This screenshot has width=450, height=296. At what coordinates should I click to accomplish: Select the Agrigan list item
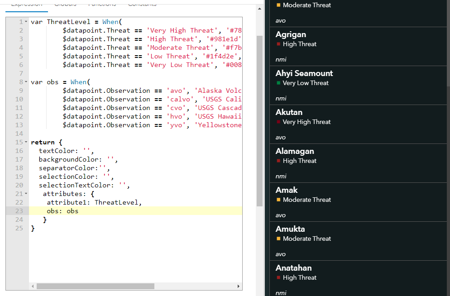point(358,47)
